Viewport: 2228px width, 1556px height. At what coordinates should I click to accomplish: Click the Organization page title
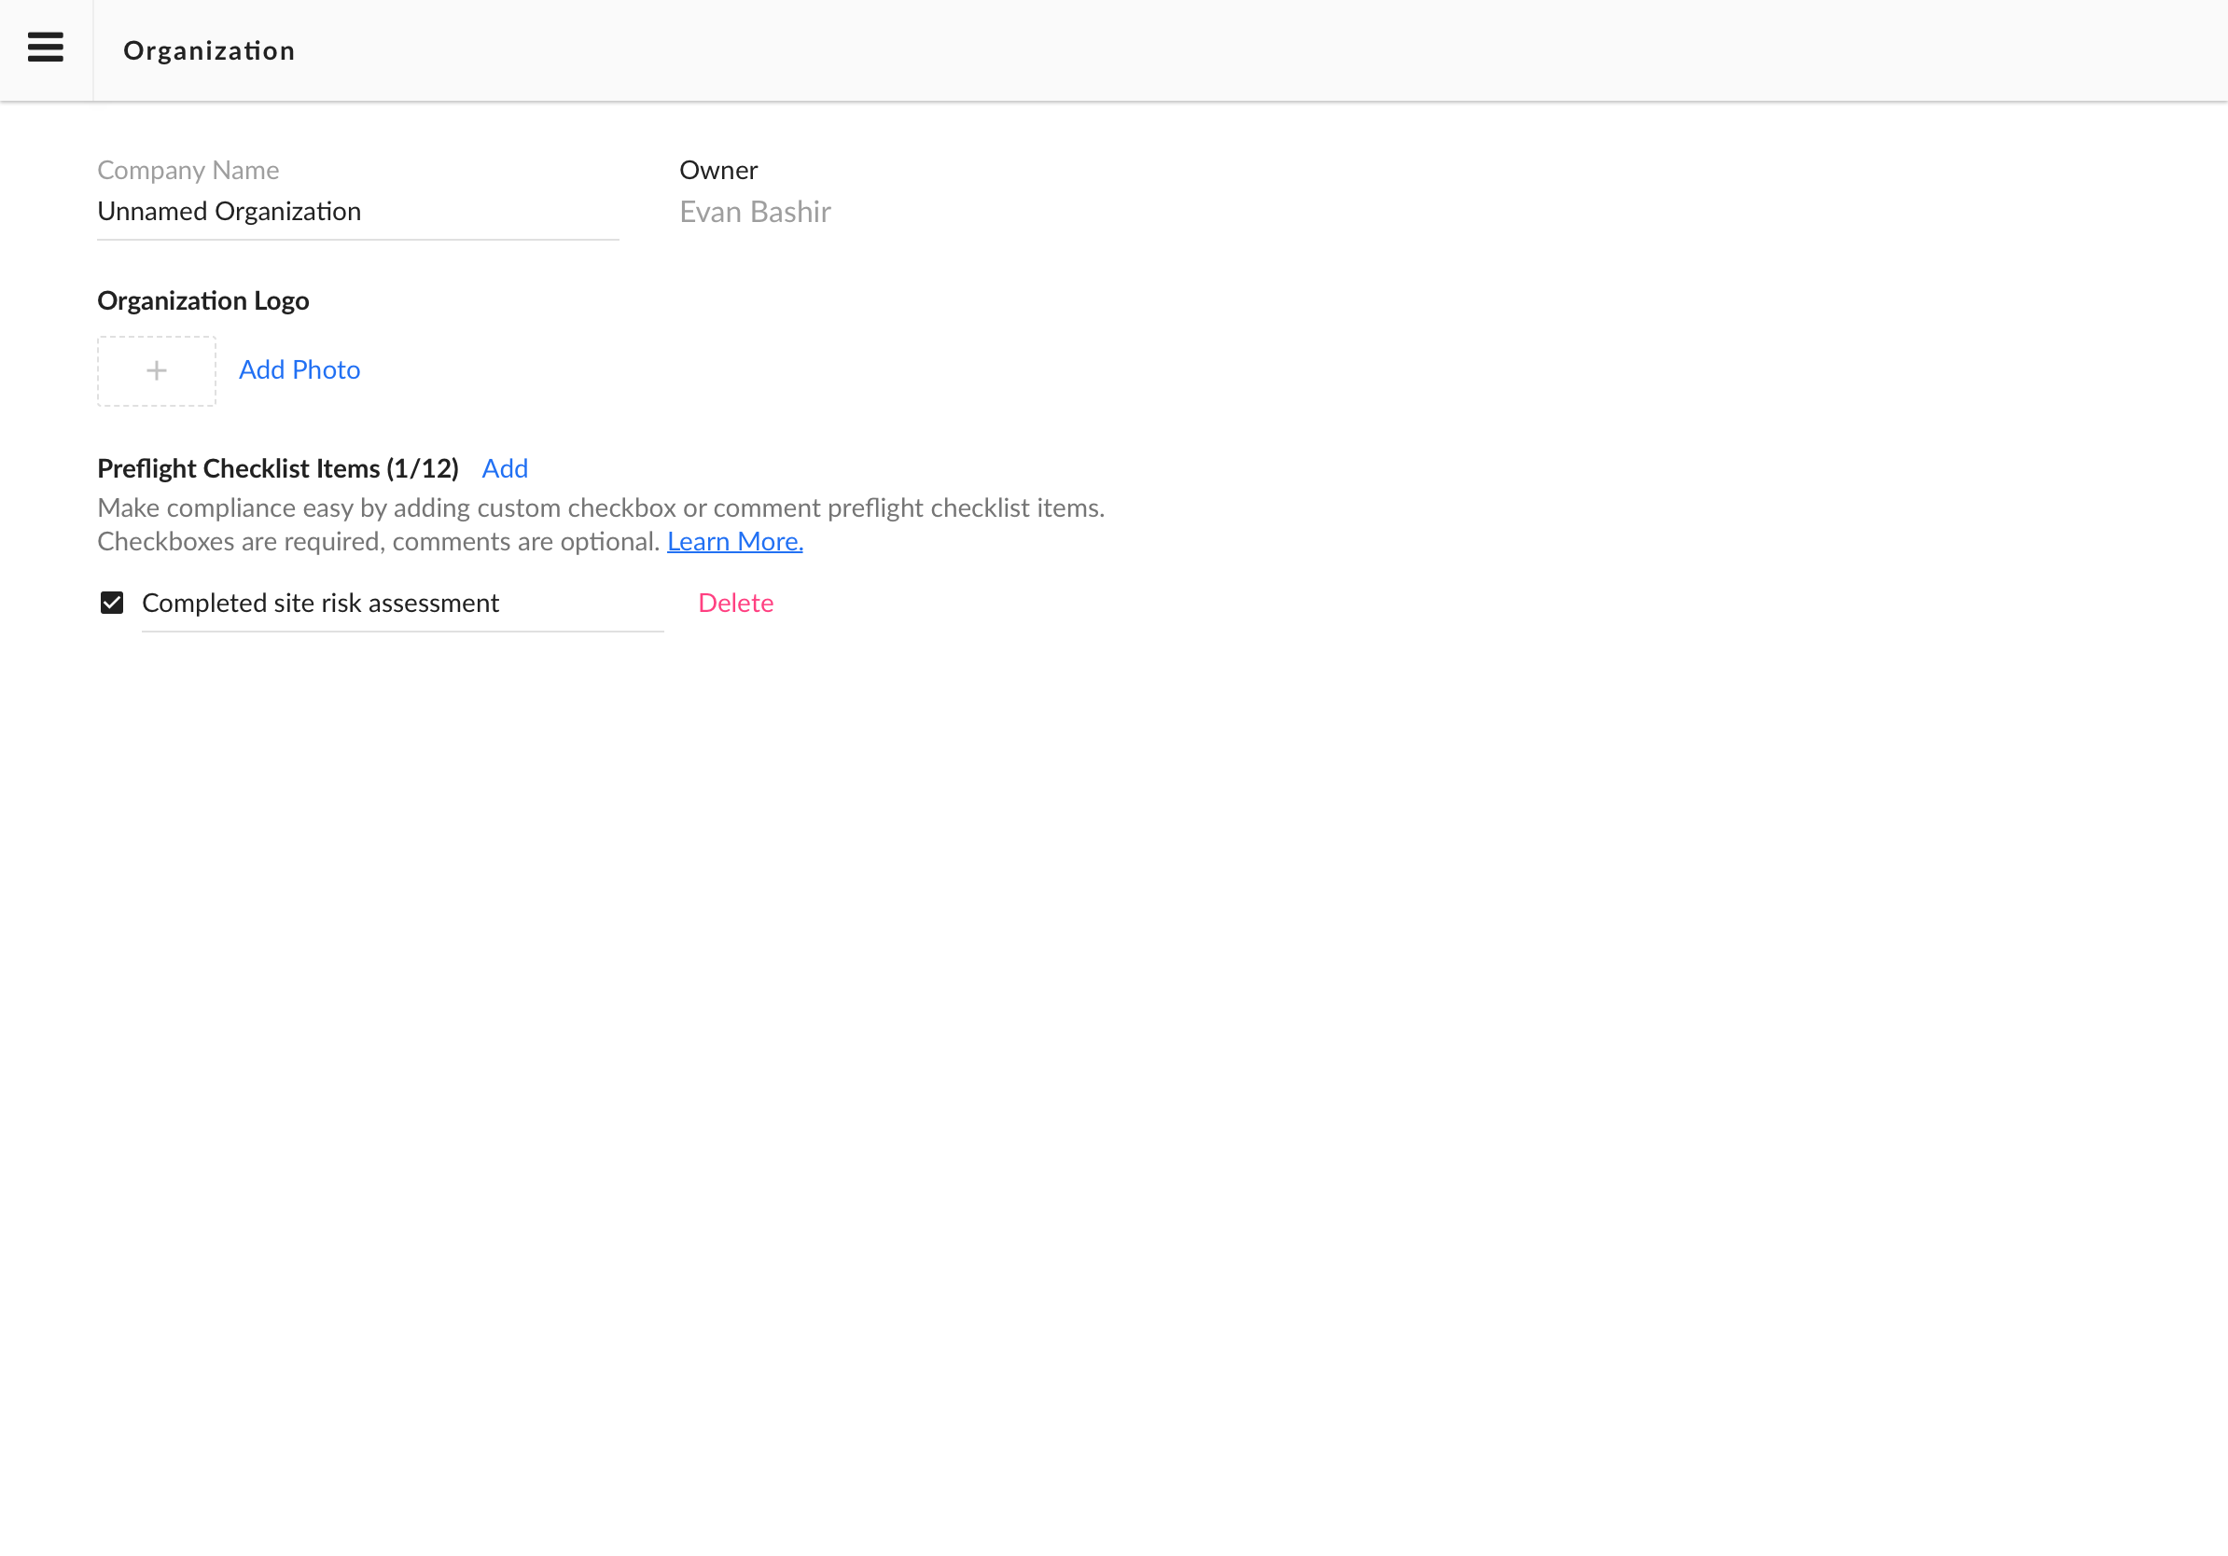[x=210, y=50]
